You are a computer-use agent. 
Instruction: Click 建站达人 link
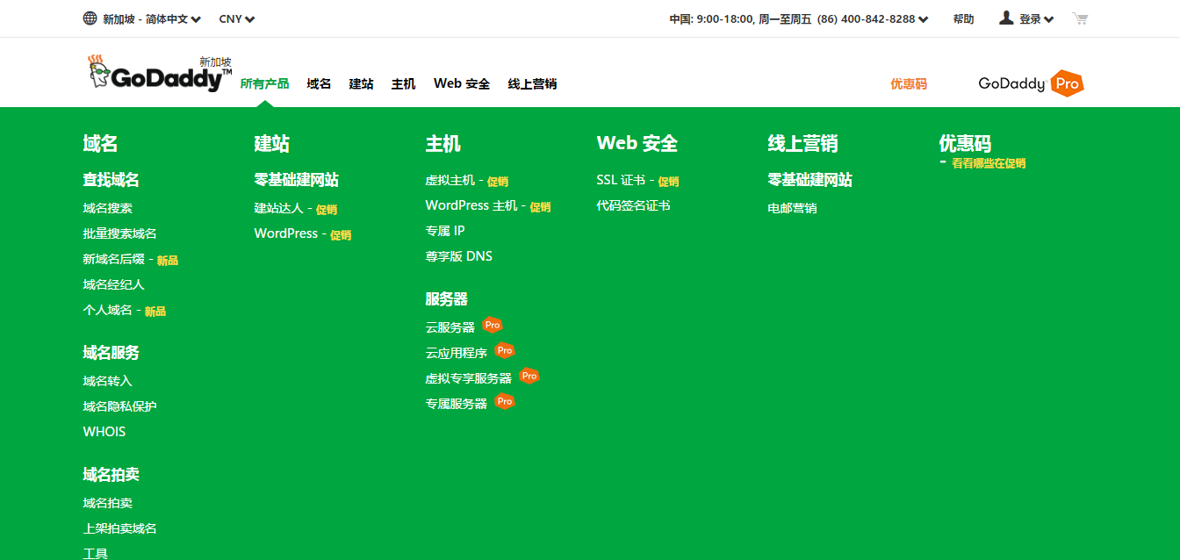(279, 209)
